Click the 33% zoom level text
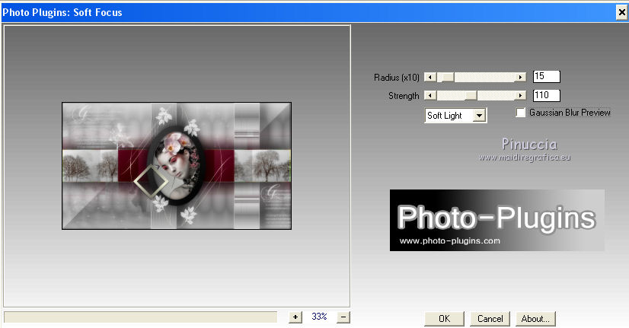629x328 pixels. (319, 317)
